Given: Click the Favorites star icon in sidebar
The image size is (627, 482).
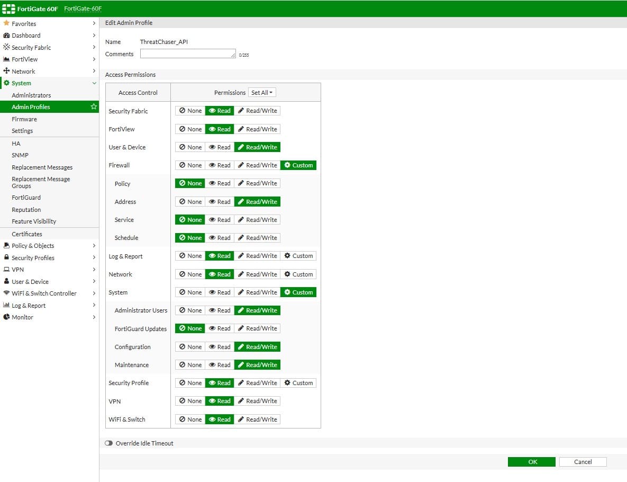Looking at the screenshot, I should [x=6, y=23].
